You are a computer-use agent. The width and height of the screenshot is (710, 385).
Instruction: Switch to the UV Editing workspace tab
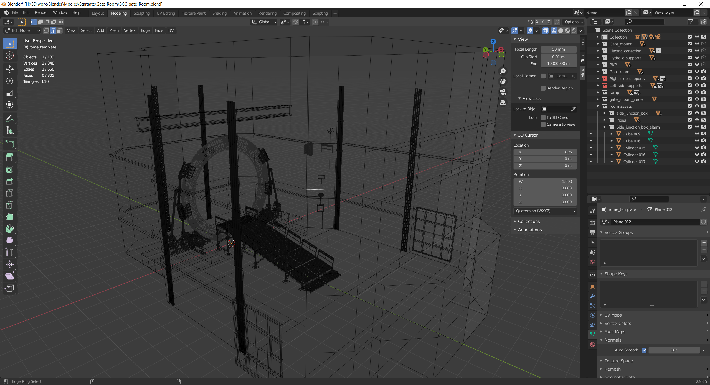[166, 13]
